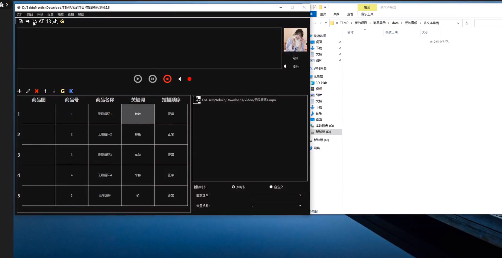Click the anchor avatar thumbnail
Screen dimensions: 502x258
[x=295, y=40]
